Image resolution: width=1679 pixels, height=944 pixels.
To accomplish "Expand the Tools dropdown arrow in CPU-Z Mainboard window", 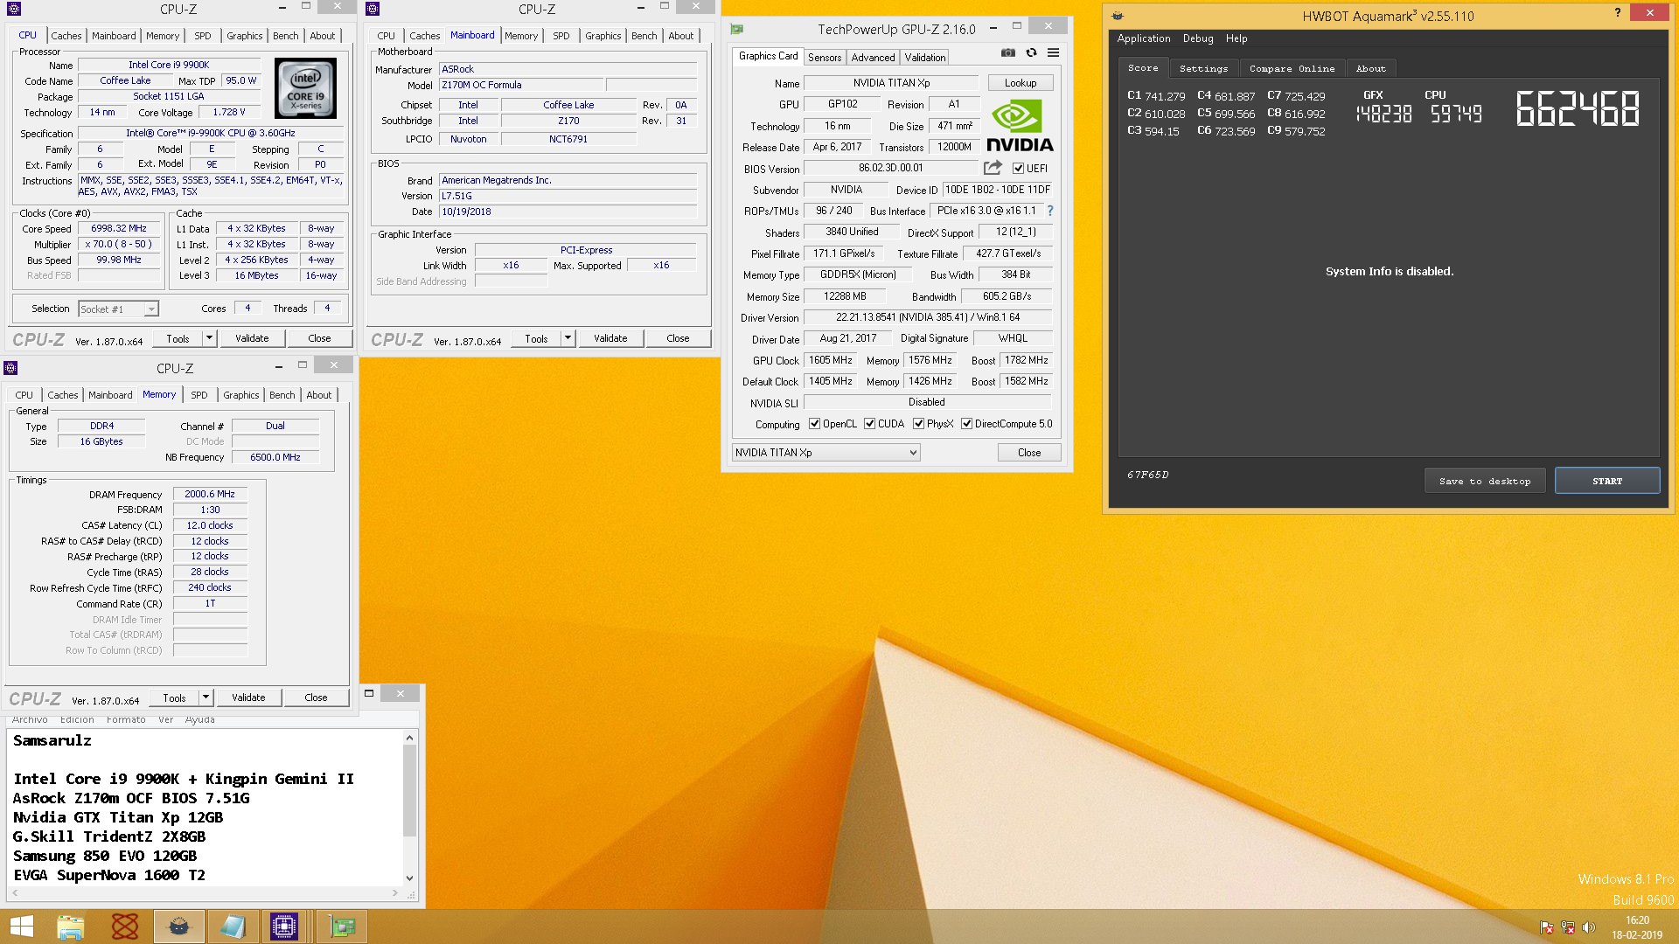I will [568, 338].
